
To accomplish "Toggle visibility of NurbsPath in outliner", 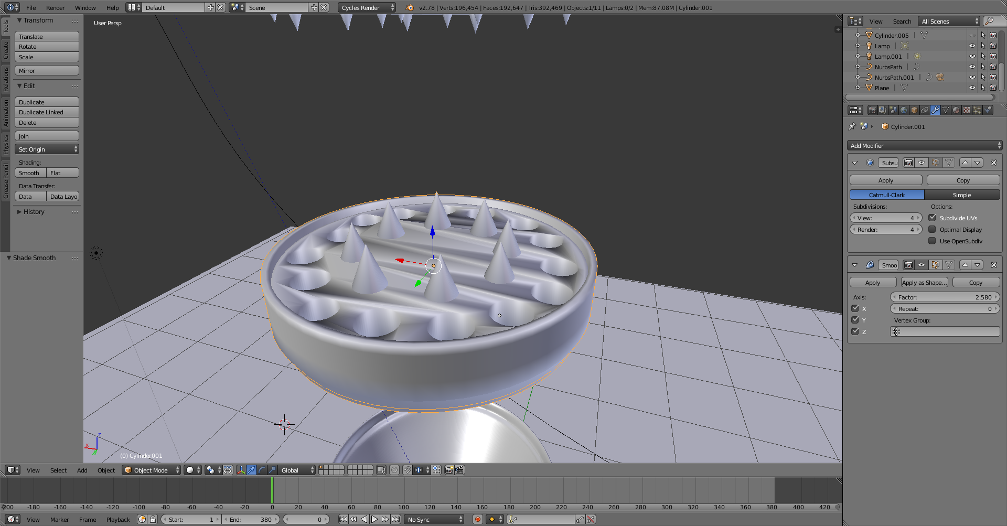I will click(972, 67).
